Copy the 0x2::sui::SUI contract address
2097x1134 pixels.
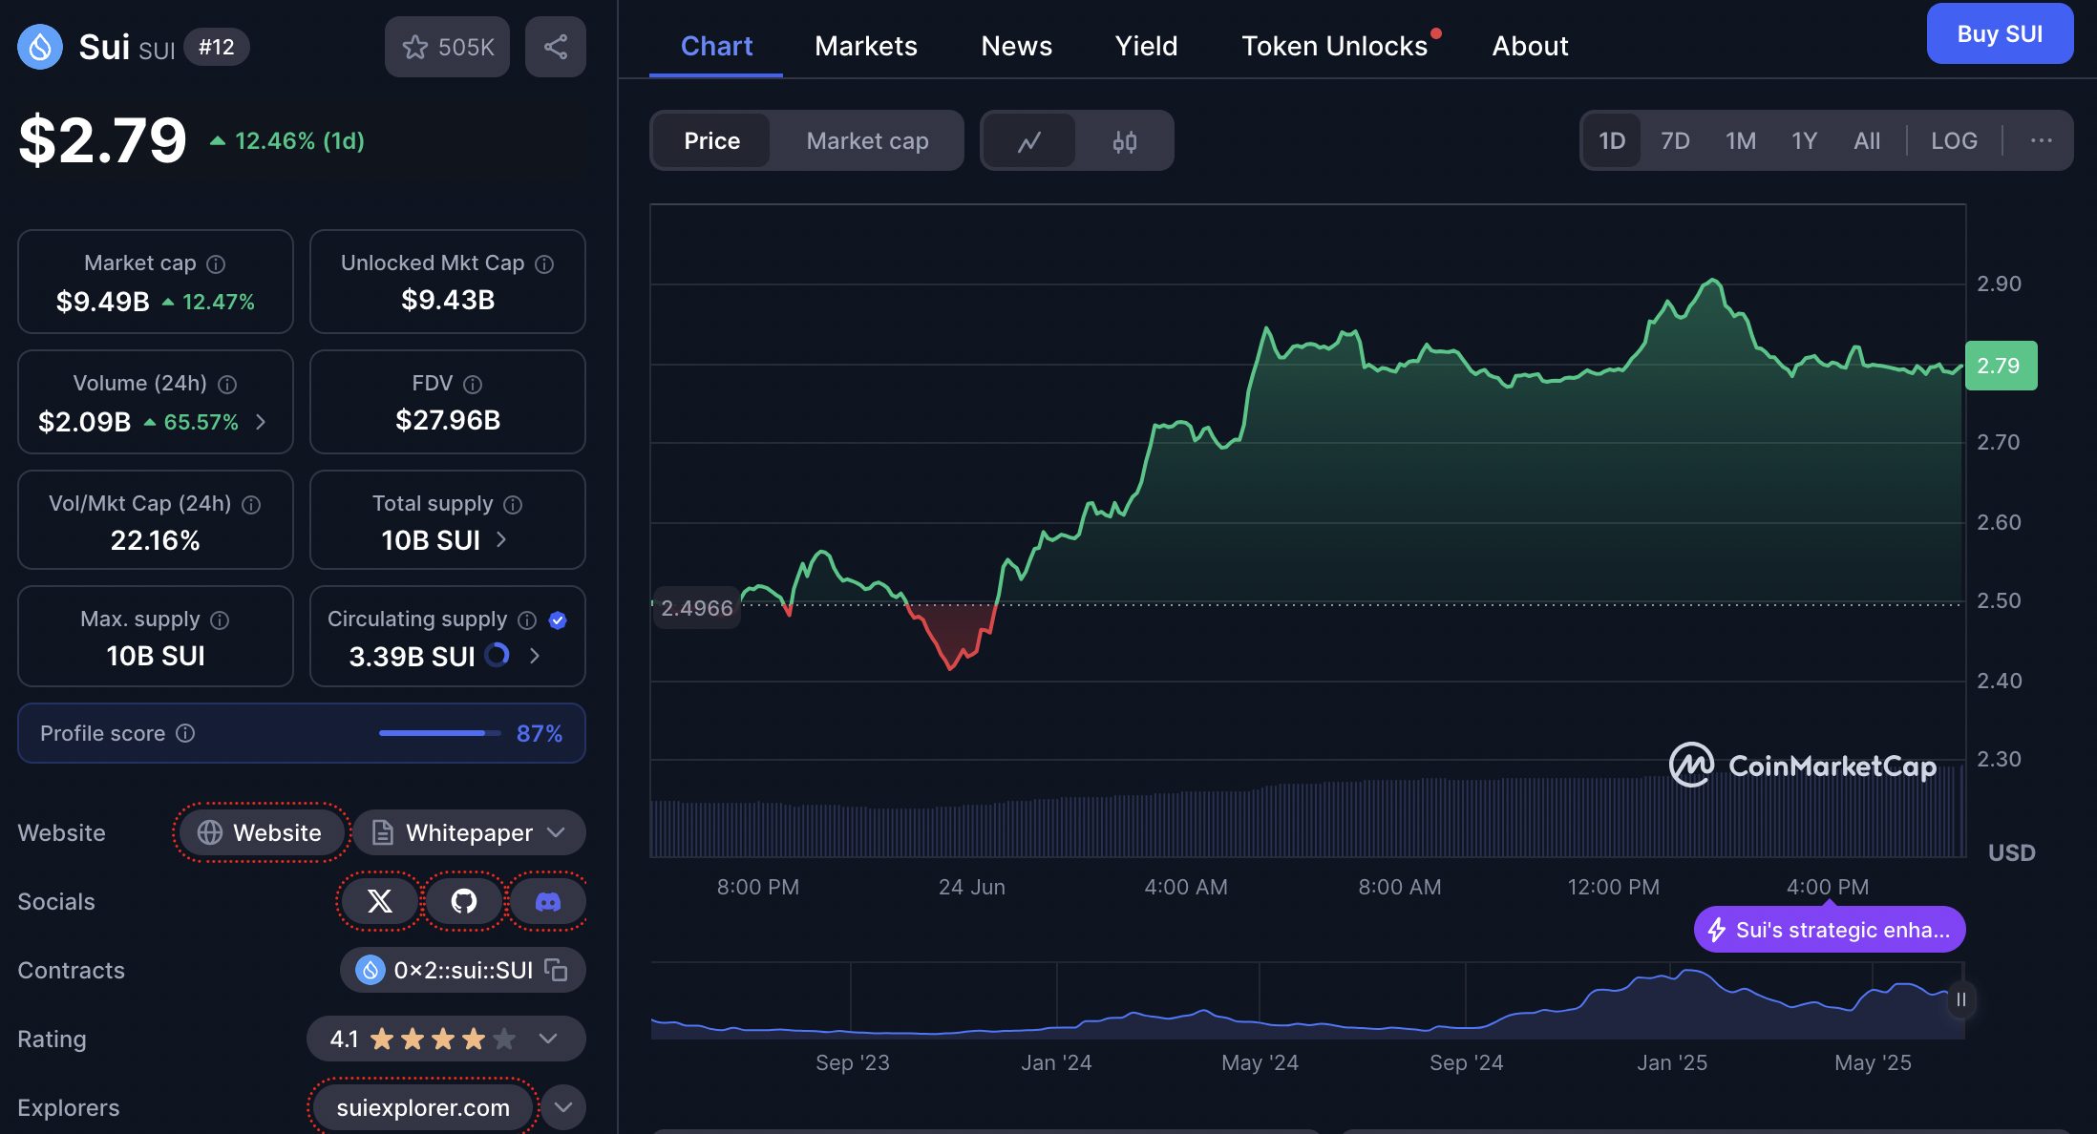556,970
